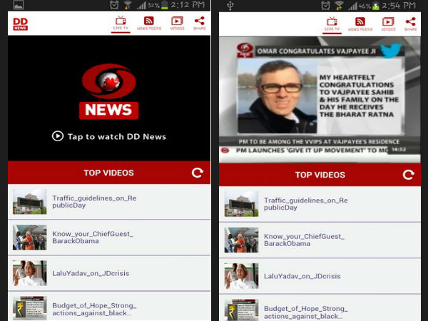Tap Share icon on right phone screen

click(410, 24)
